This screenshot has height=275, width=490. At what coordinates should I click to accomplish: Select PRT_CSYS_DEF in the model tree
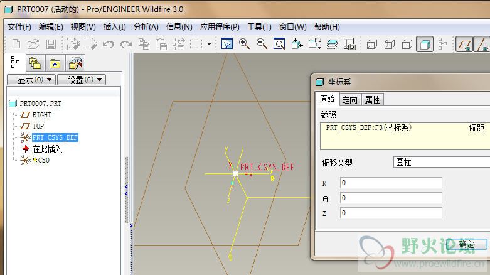[x=55, y=137]
